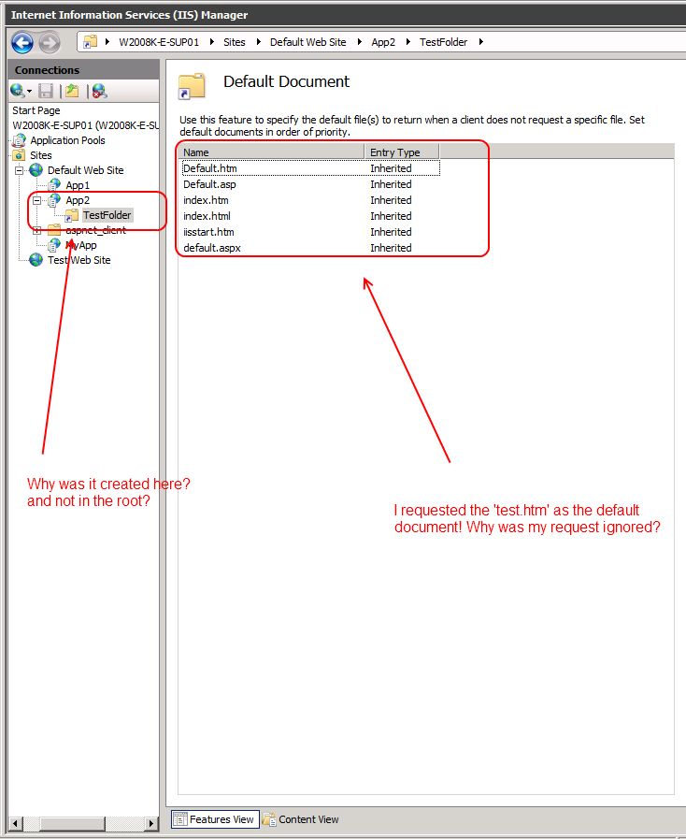
Task: Click the Back navigation arrow button
Action: click(22, 43)
